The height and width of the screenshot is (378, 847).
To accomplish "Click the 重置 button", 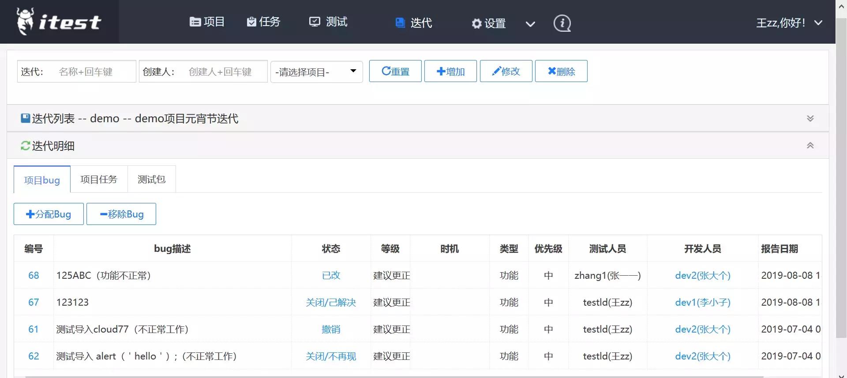I will pyautogui.click(x=395, y=71).
